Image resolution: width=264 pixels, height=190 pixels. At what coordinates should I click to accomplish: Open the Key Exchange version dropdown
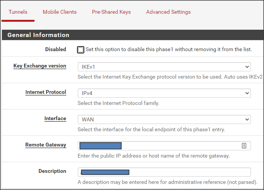[x=164, y=67]
